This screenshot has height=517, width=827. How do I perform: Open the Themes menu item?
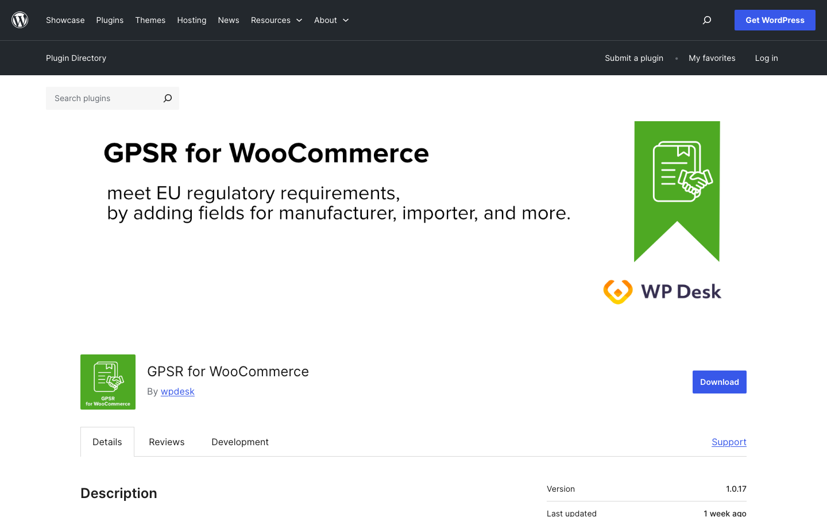150,20
